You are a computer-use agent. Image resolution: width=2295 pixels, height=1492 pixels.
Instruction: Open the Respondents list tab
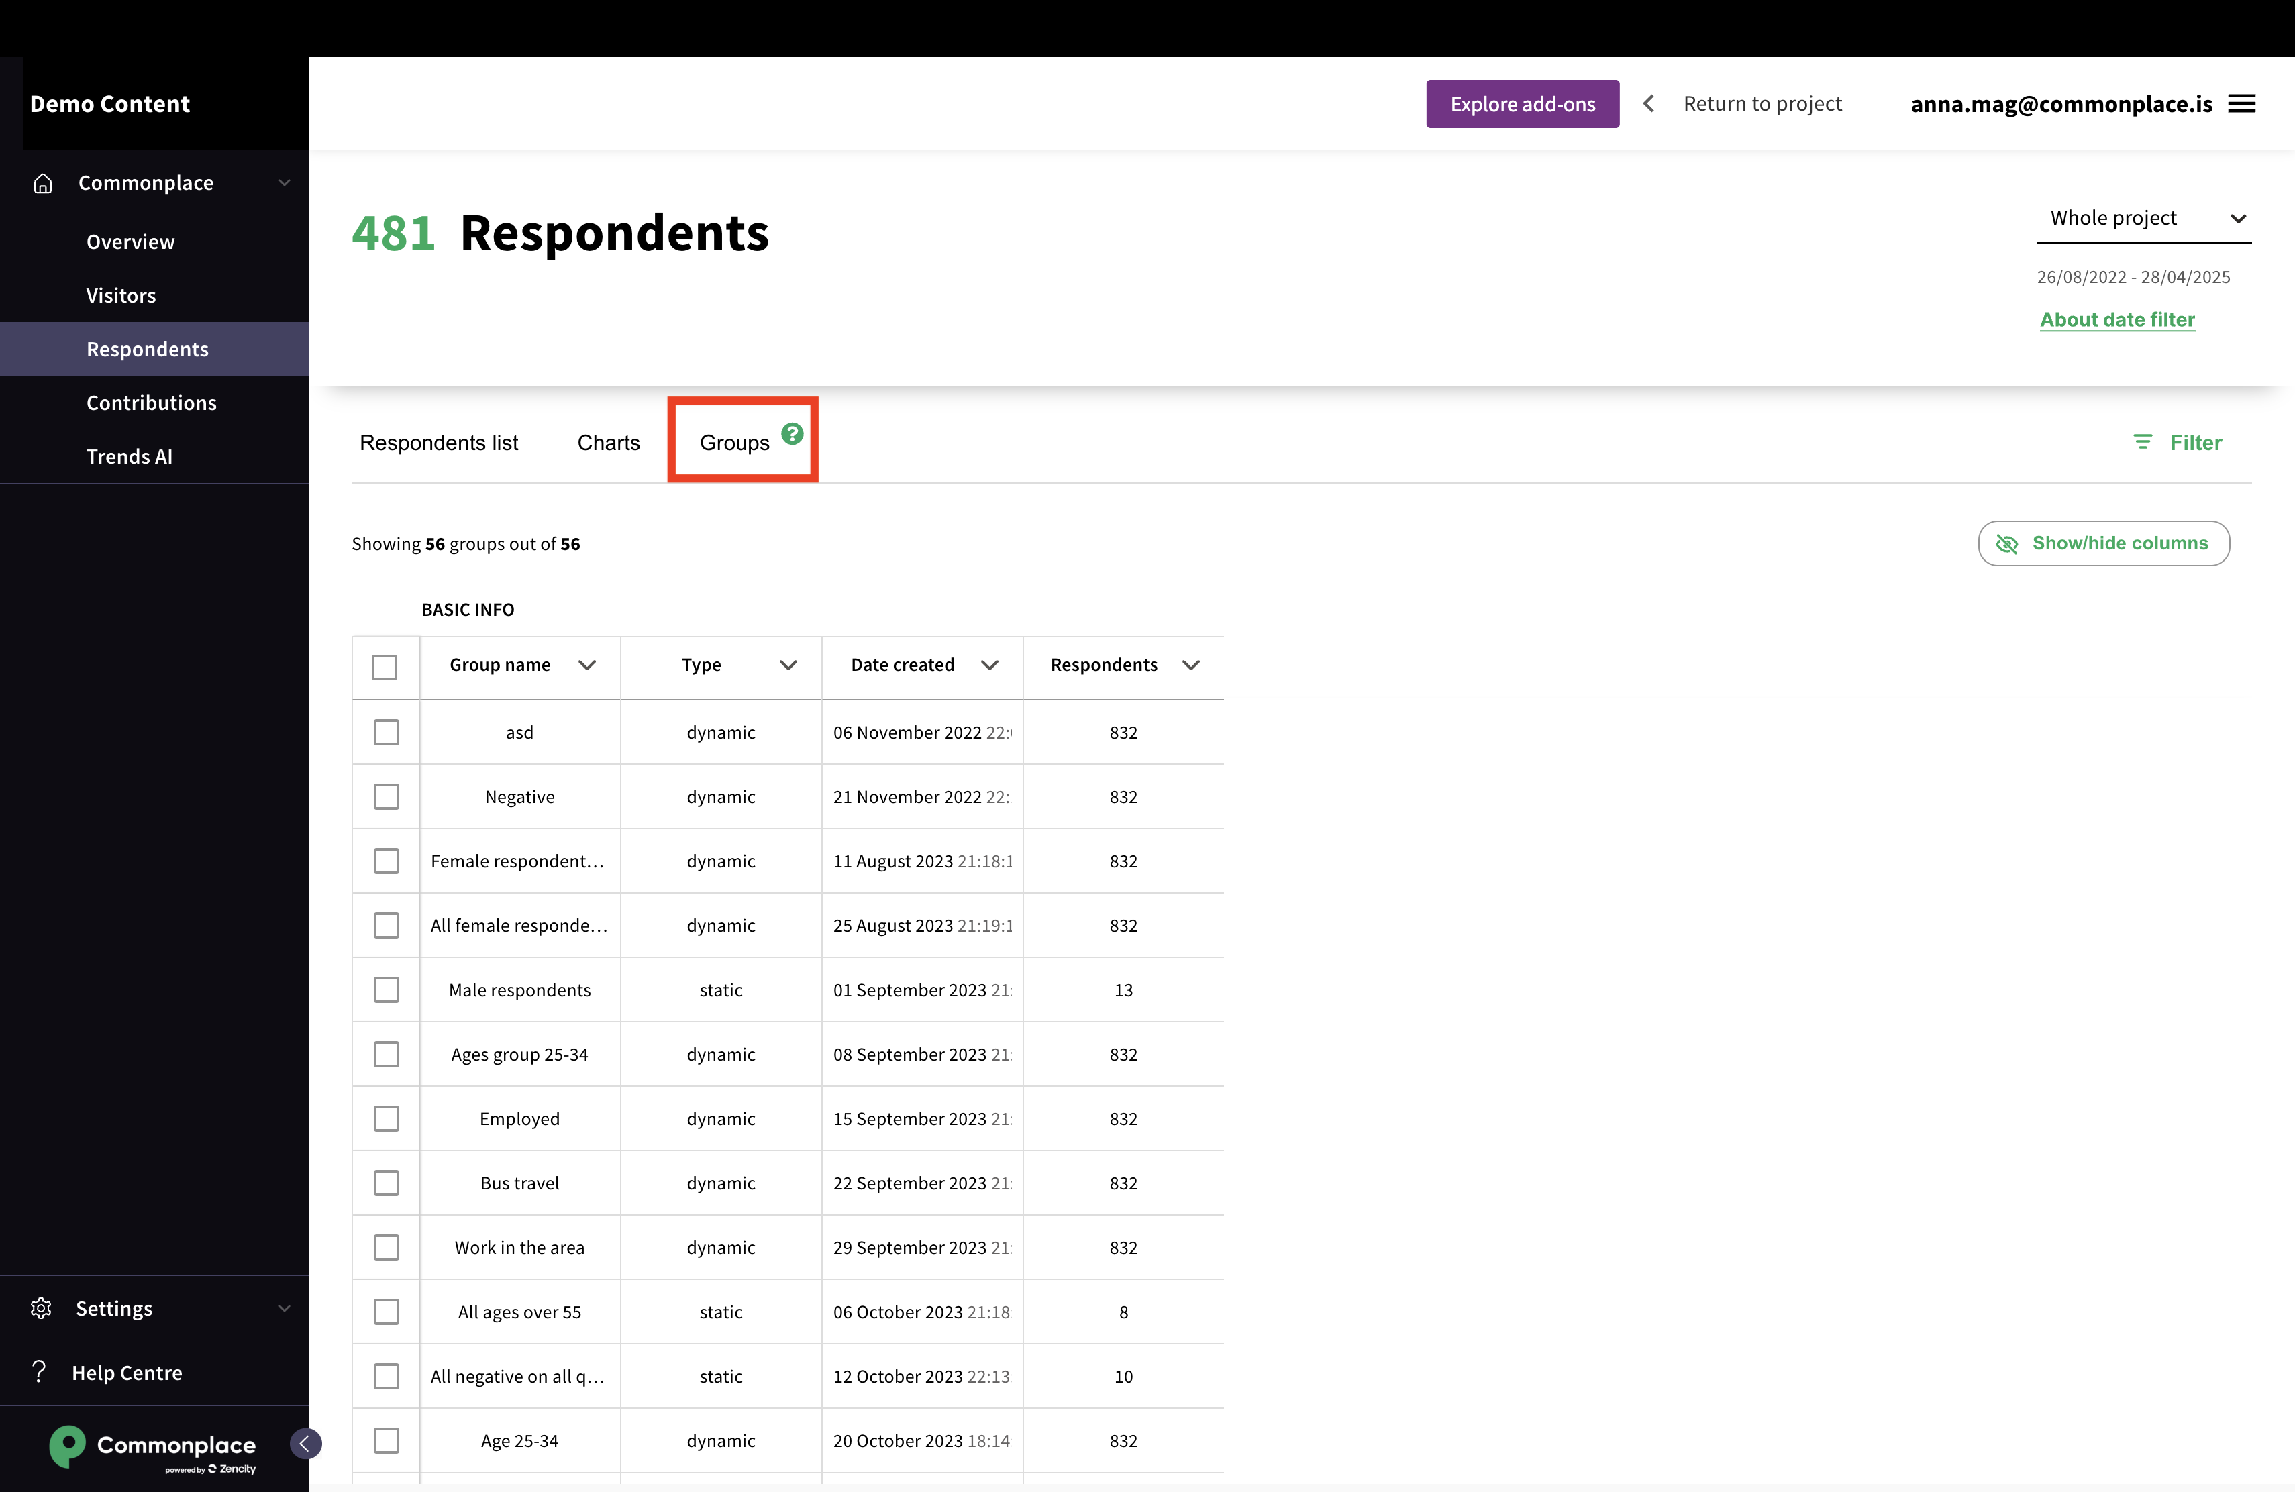[438, 442]
